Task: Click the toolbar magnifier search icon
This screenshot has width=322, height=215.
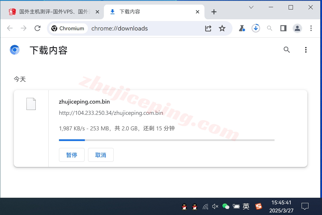Action: point(269,28)
